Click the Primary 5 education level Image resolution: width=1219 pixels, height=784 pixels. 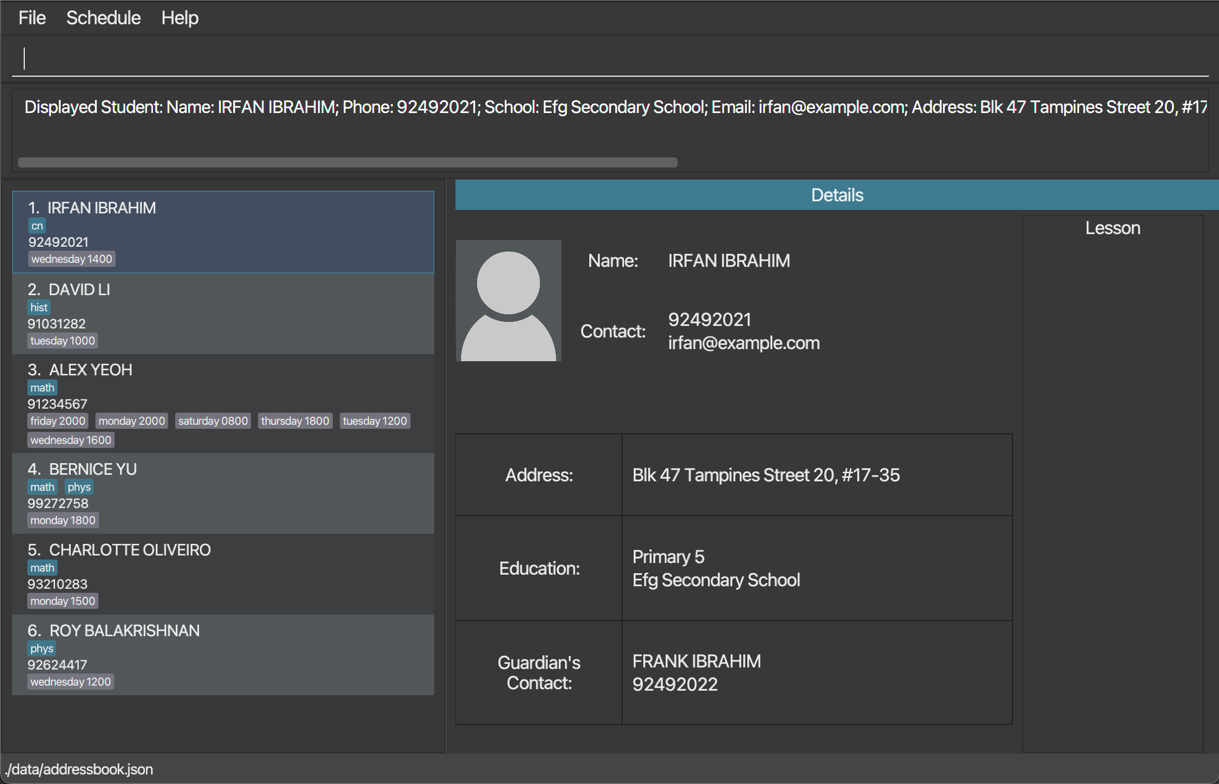pyautogui.click(x=669, y=557)
